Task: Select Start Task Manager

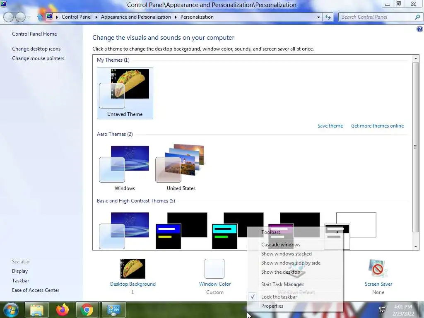Action: click(282, 284)
